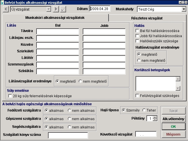The height and width of the screenshot is (141, 188).
Task: Decrease Példány value with the down arrow
Action: pos(155,120)
